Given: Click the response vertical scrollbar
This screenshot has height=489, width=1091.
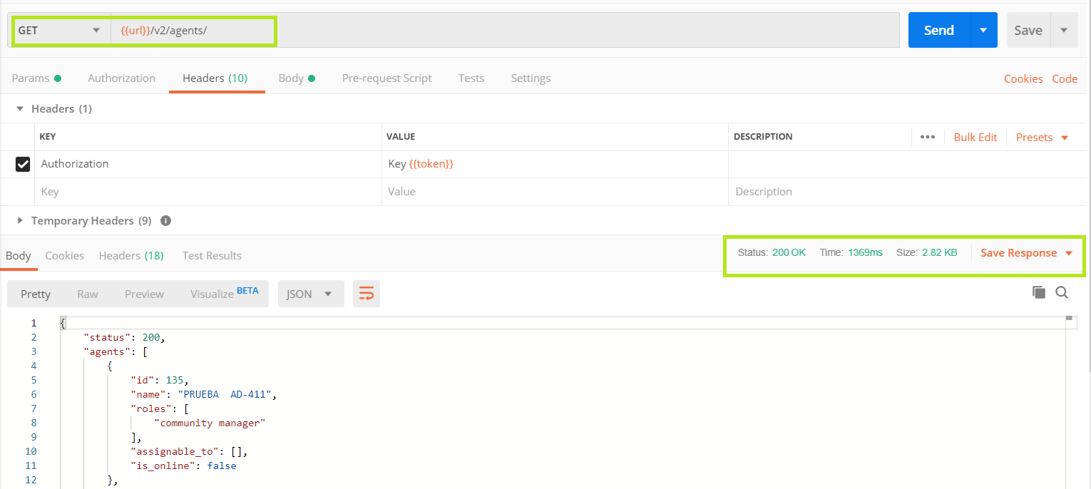Looking at the screenshot, I should pos(1069,402).
